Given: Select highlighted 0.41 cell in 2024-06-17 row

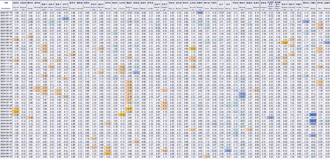Looking at the screenshot, I should coord(107,154).
